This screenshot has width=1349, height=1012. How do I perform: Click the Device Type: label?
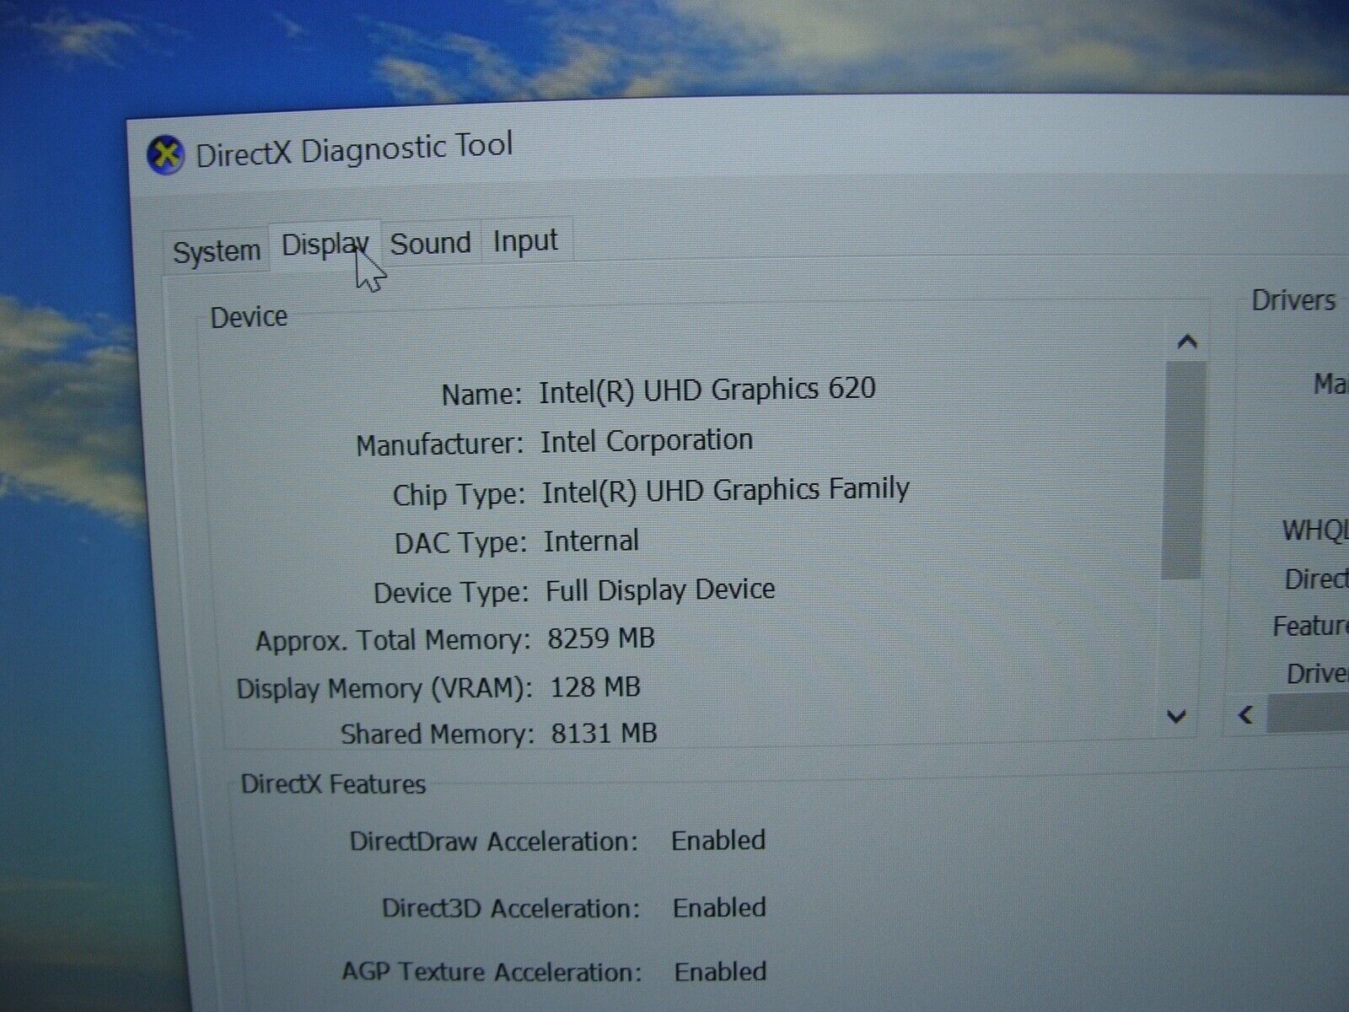click(451, 593)
